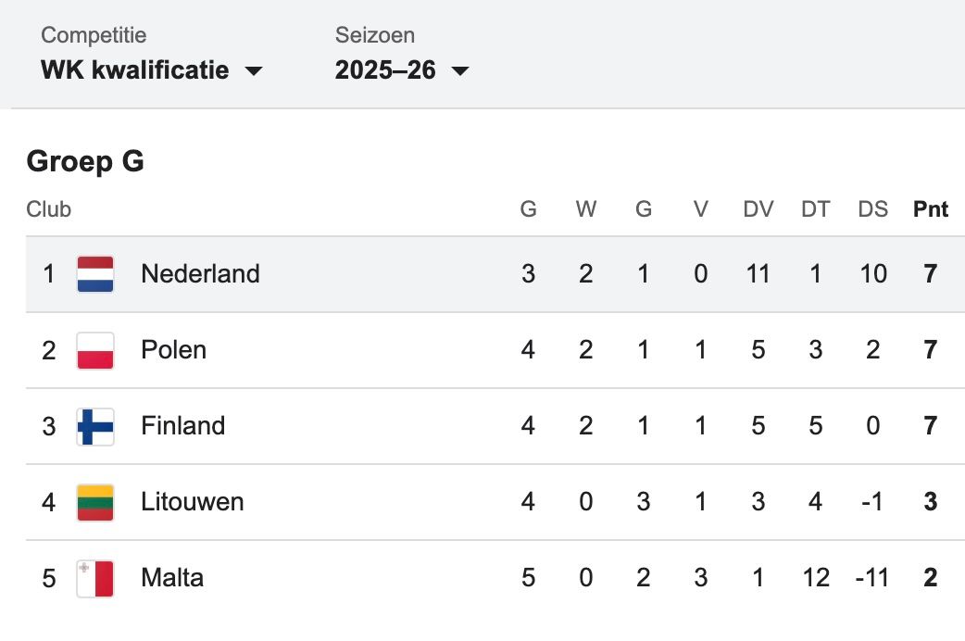Screen dimensions: 965x641
Task: Open the Competitie dropdown arrow
Action: [254, 70]
